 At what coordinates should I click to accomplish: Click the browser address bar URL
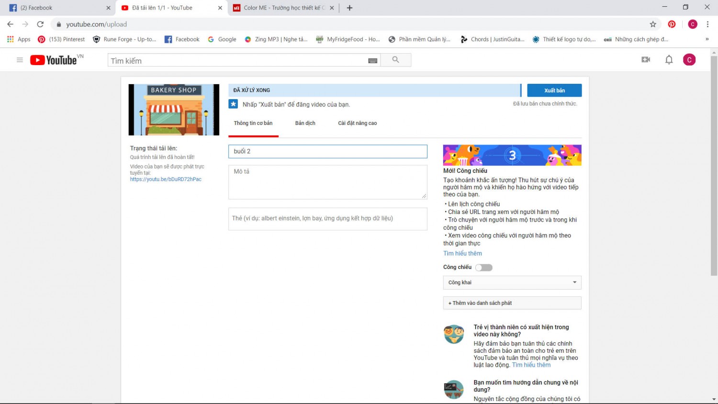[x=97, y=24]
